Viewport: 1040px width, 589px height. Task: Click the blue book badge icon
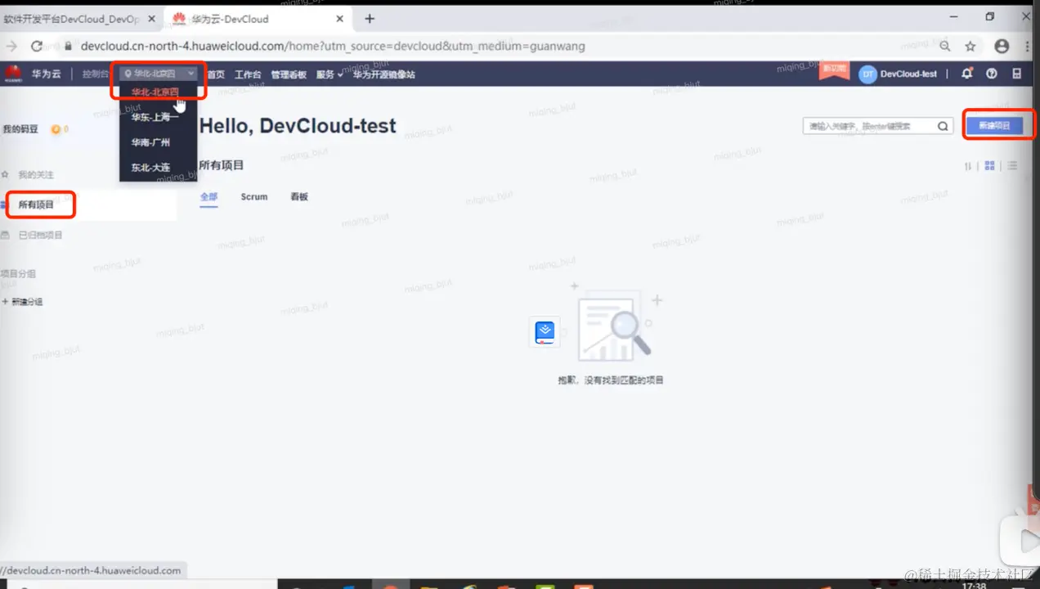545,331
